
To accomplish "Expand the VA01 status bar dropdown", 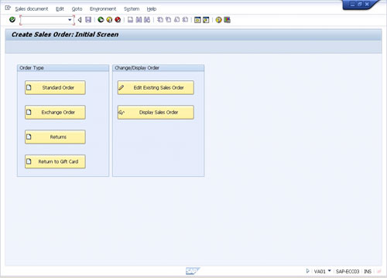I will tap(329, 270).
